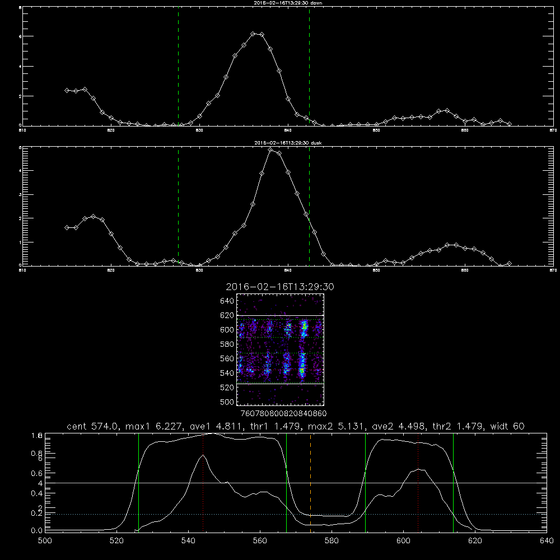This screenshot has height=560, width=560.
Task: Click the orange dashed center line in bottom plot
Action: tap(310, 482)
